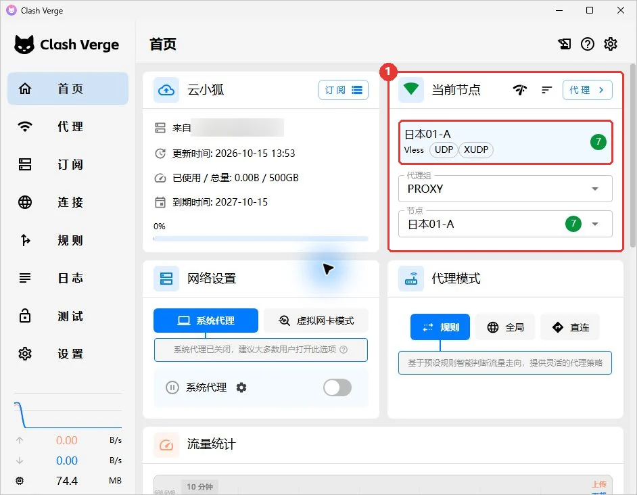Viewport: 637px width, 495px height.
Task: Click the 更新时间 refresh clock icon
Action: pos(160,154)
